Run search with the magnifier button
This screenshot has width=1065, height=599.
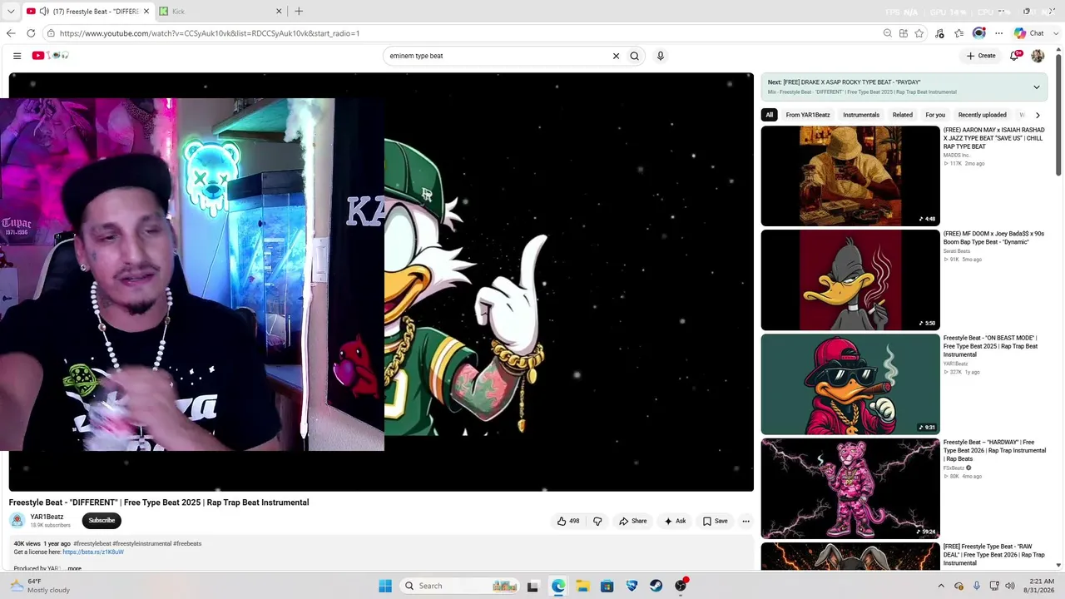click(x=634, y=56)
